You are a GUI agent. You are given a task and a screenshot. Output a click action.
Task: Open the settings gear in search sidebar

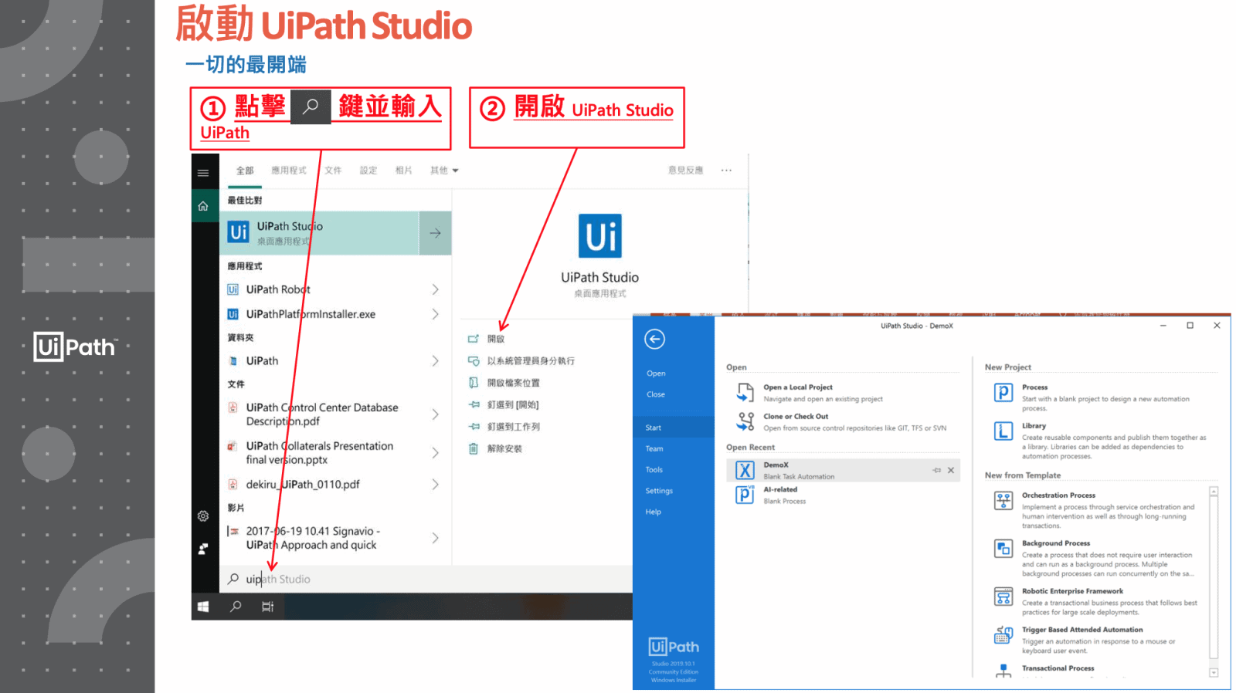[x=203, y=516]
